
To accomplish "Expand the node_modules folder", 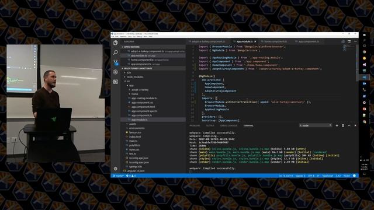I will [134, 77].
